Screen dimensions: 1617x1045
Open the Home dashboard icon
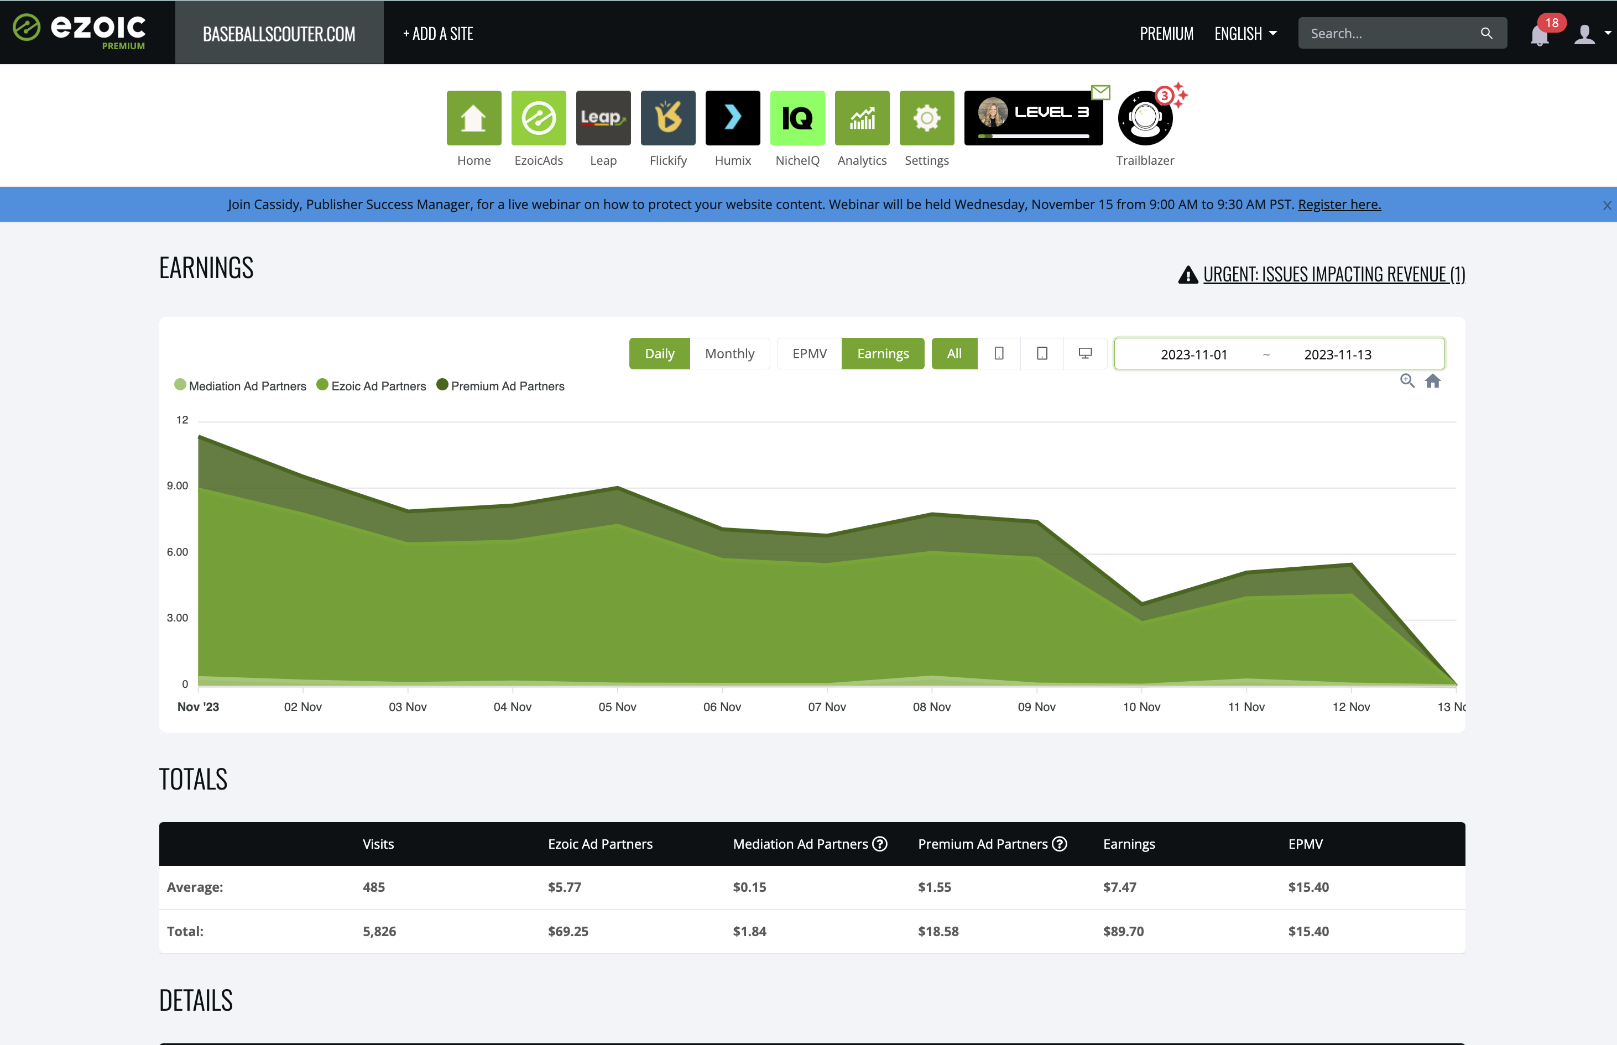[473, 117]
